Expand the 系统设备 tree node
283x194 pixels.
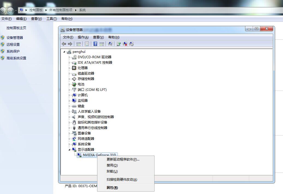pyautogui.click(x=69, y=144)
